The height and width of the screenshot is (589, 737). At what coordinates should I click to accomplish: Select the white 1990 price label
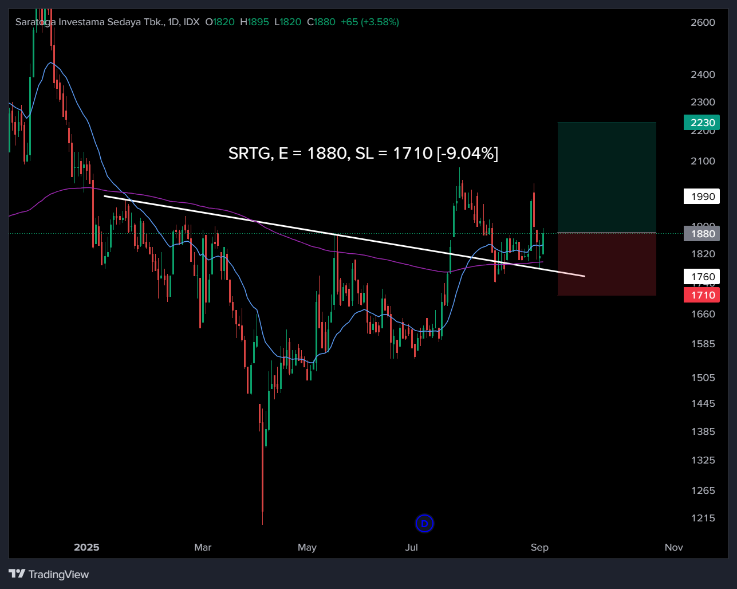click(x=703, y=197)
